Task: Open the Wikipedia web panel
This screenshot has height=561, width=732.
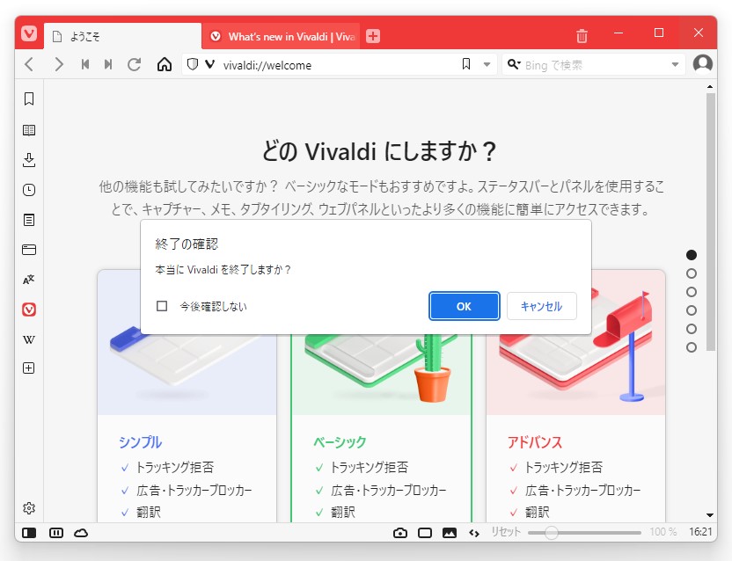Action: [x=28, y=339]
